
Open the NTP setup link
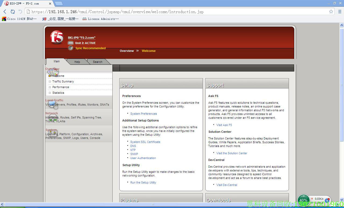pyautogui.click(x=133, y=150)
